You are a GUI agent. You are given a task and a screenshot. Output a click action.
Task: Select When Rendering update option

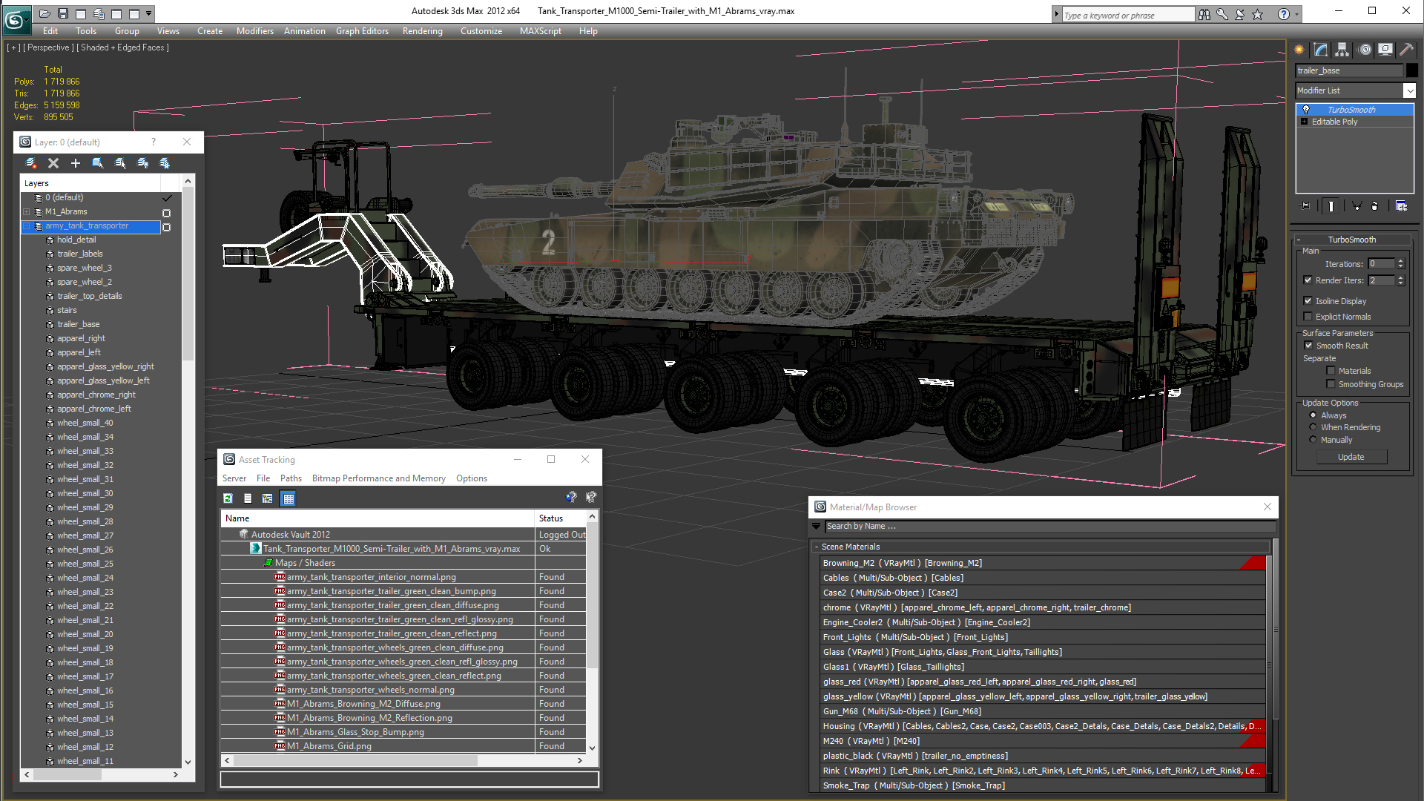coord(1313,427)
